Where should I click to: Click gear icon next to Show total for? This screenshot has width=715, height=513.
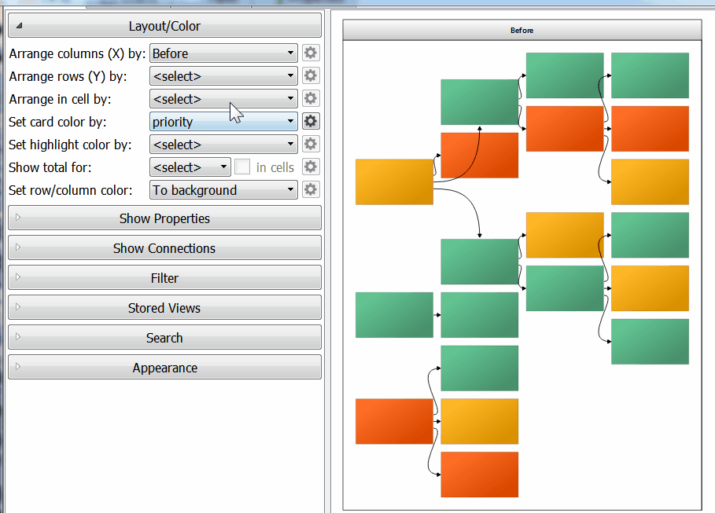(x=311, y=167)
